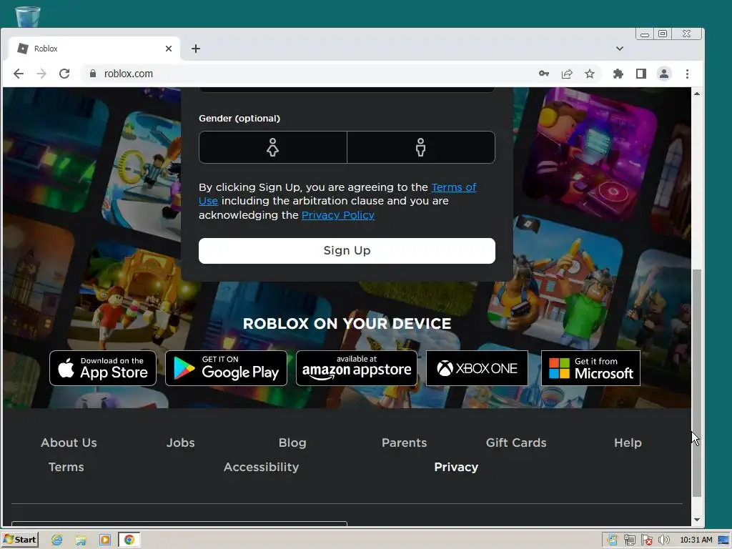Click the Sign Up button

point(347,251)
